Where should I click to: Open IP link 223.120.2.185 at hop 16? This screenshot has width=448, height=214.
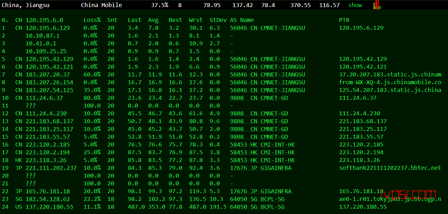click(48, 145)
